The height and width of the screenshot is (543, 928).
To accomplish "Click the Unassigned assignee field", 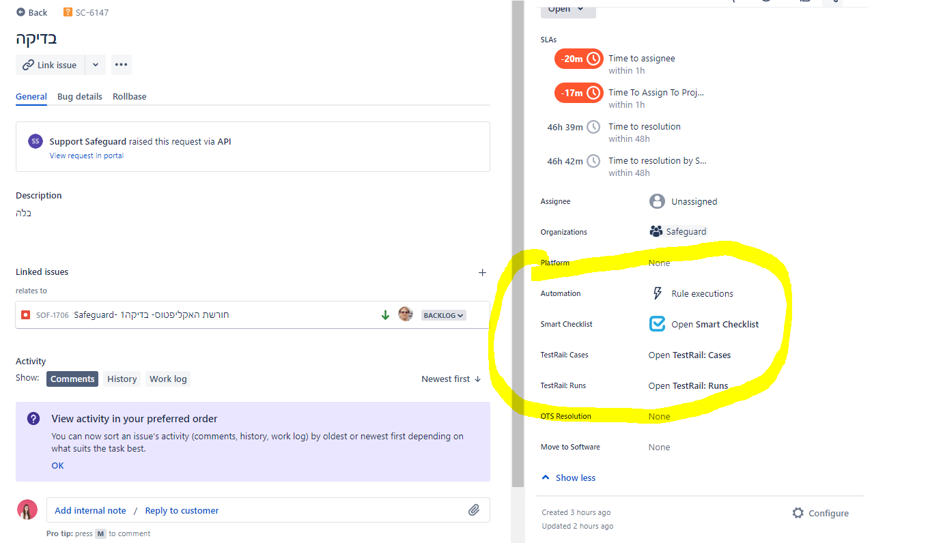I will (683, 201).
